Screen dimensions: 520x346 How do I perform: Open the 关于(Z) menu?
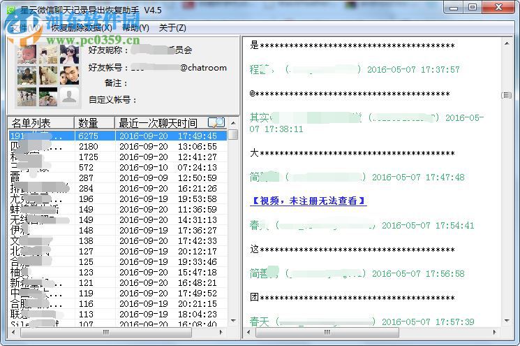(172, 28)
